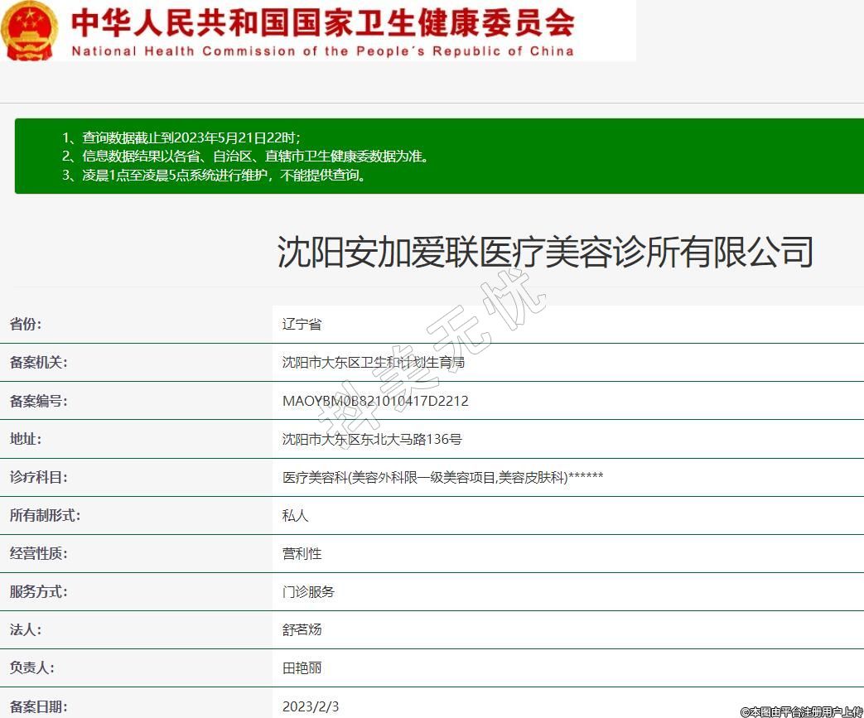
Task: Click the ownership value 私人
Action: pyautogui.click(x=295, y=515)
